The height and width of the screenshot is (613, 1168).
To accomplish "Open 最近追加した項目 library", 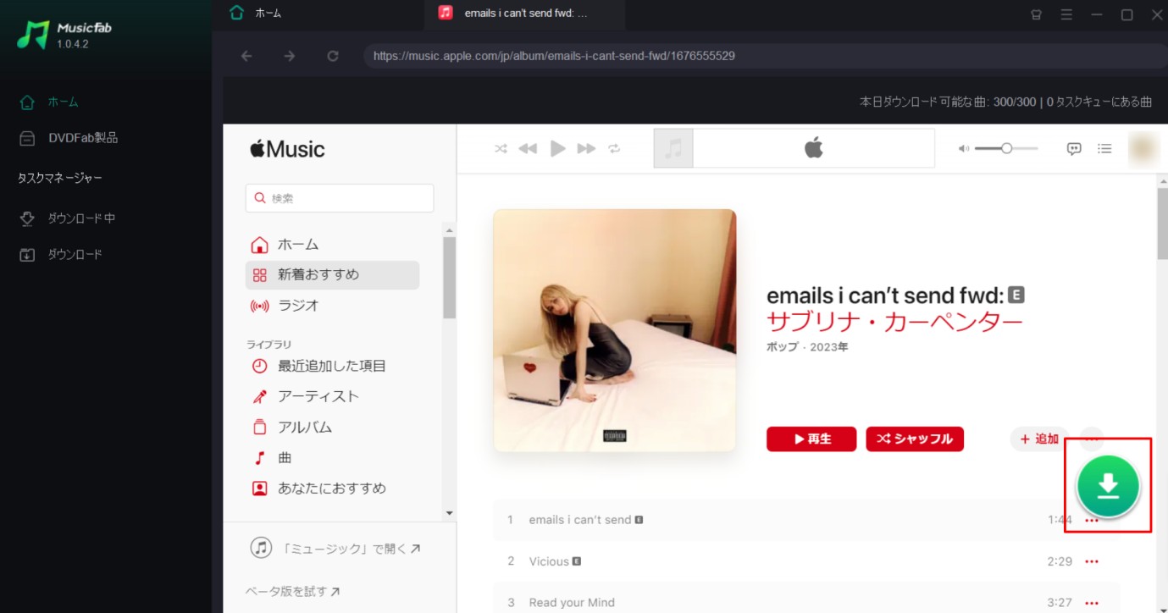I will [x=332, y=367].
